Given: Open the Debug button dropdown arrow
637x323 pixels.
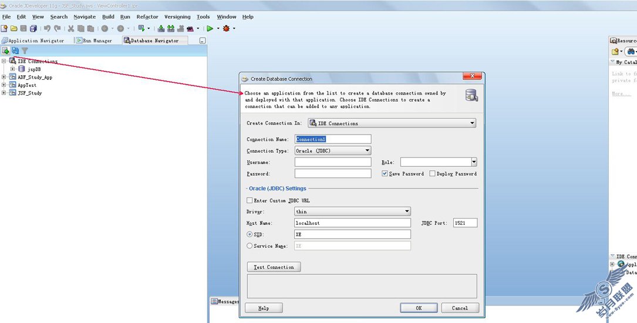Looking at the screenshot, I should point(234,28).
